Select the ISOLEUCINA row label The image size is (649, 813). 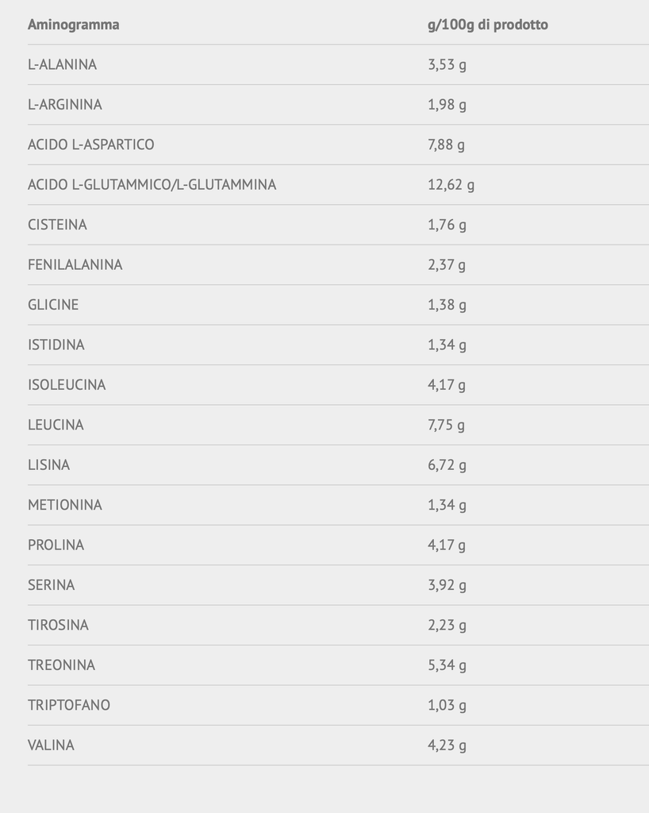[x=67, y=385]
